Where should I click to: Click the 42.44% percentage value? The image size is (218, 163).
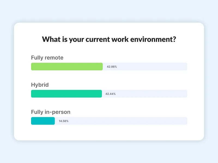(111, 94)
